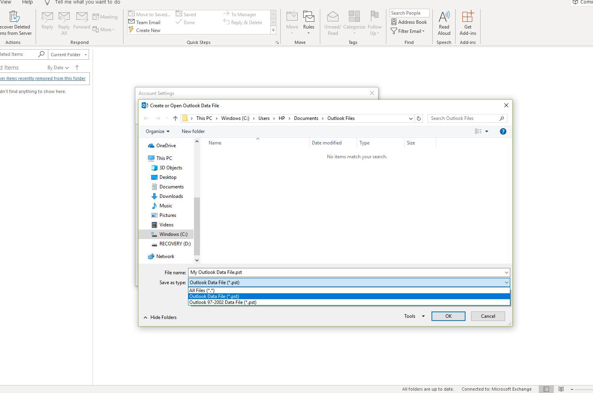Open the View ribbon tab
The height and width of the screenshot is (393, 593).
tap(6, 2)
